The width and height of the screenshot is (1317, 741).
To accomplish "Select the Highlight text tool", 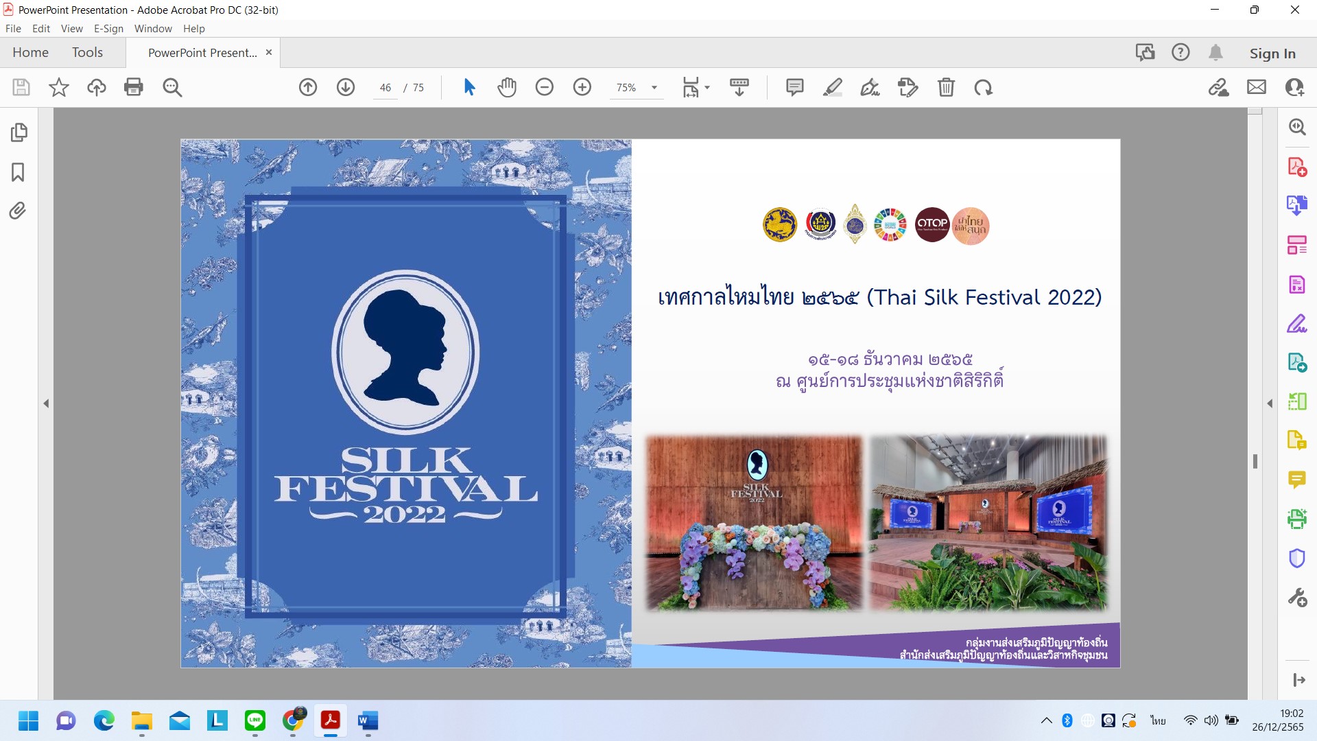I will [833, 87].
